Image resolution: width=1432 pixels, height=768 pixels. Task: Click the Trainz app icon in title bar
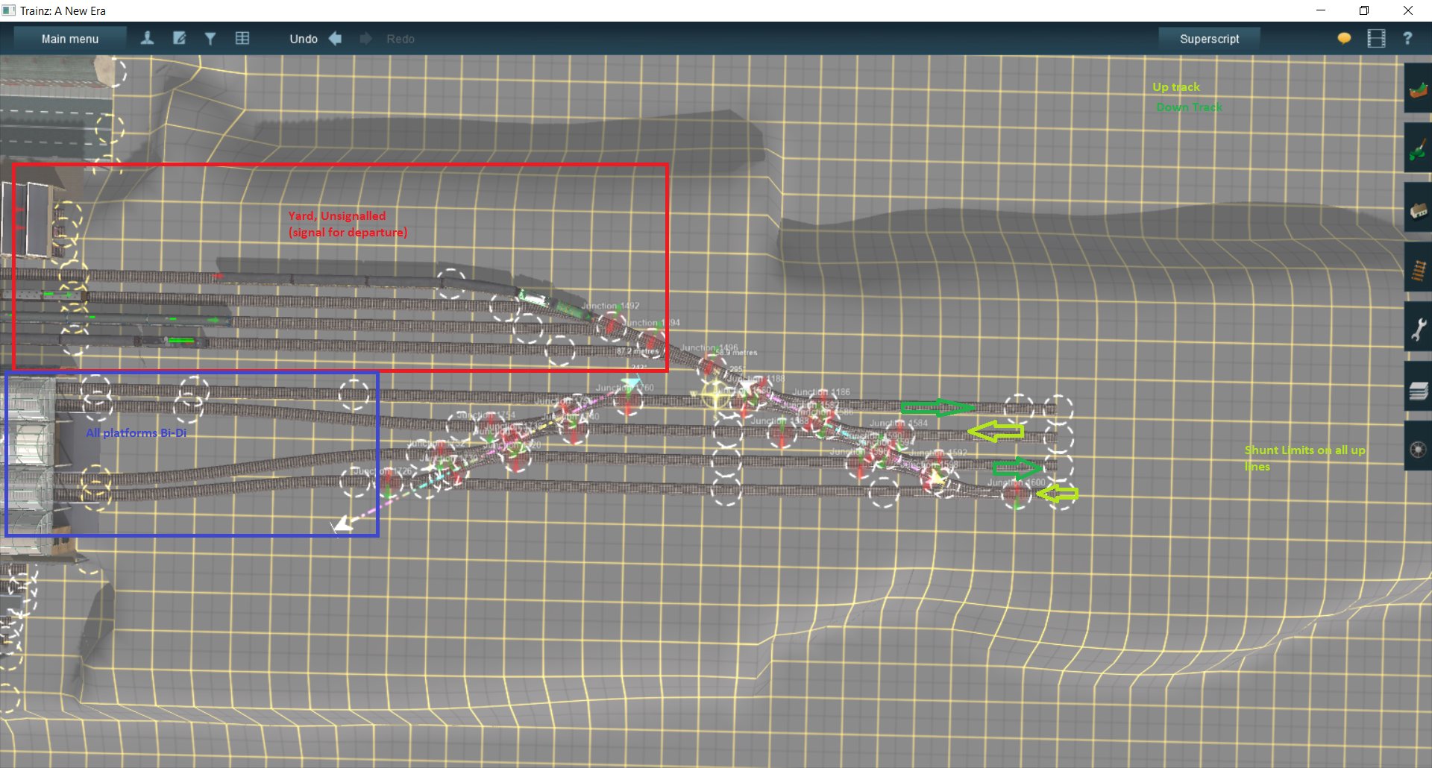coord(9,10)
